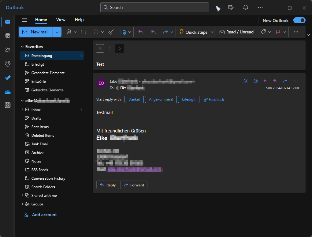Toggle Read / Unread status

click(236, 32)
